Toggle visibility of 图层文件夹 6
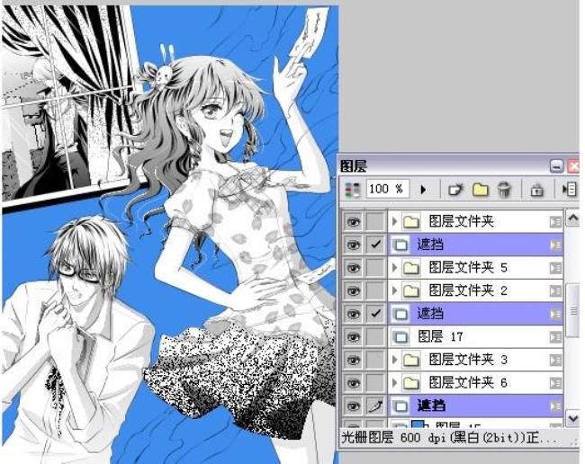This screenshot has height=464, width=585. (x=354, y=383)
